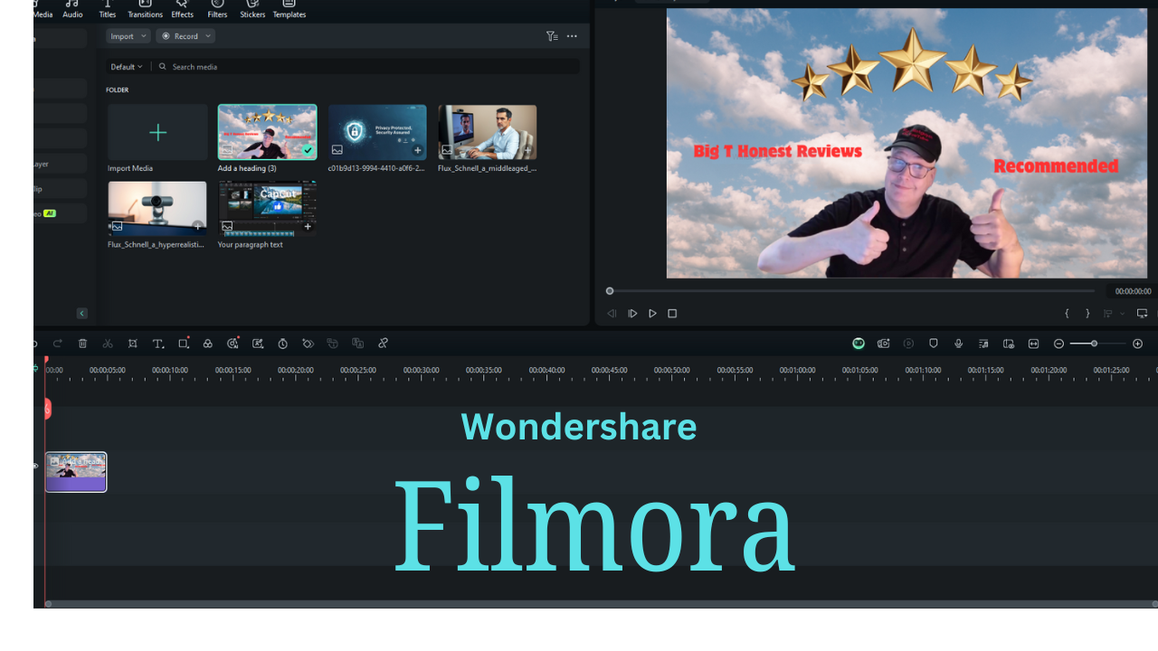Collapse the left sidebar panel arrow
The height and width of the screenshot is (651, 1158).
pyautogui.click(x=81, y=314)
